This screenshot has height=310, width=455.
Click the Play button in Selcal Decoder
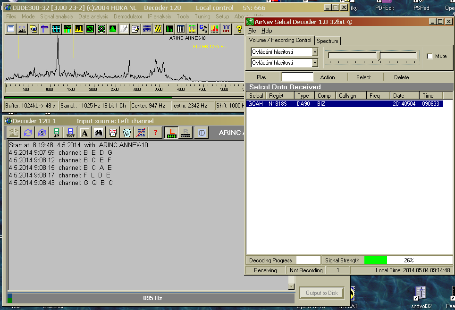tap(261, 77)
